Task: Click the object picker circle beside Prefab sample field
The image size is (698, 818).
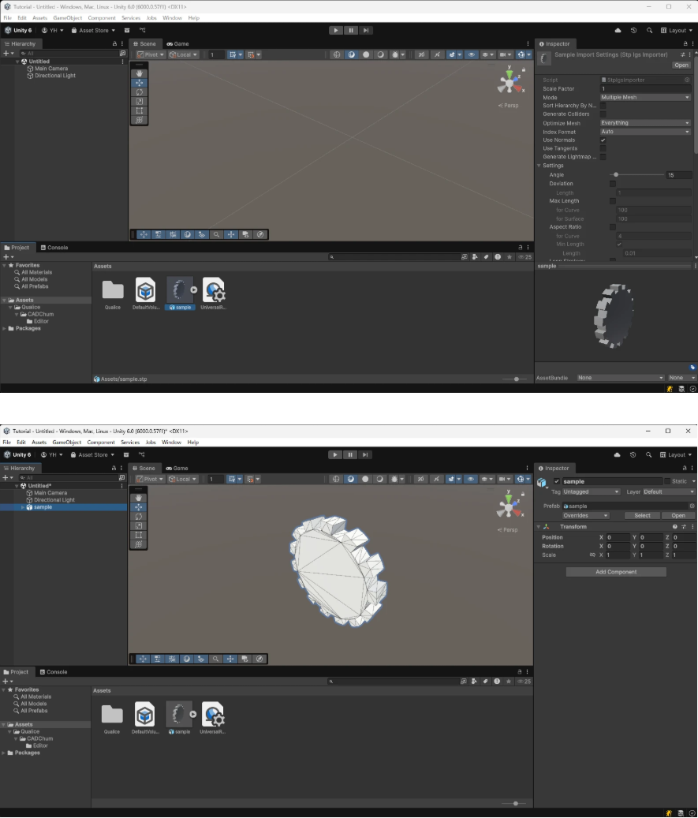Action: click(x=692, y=506)
